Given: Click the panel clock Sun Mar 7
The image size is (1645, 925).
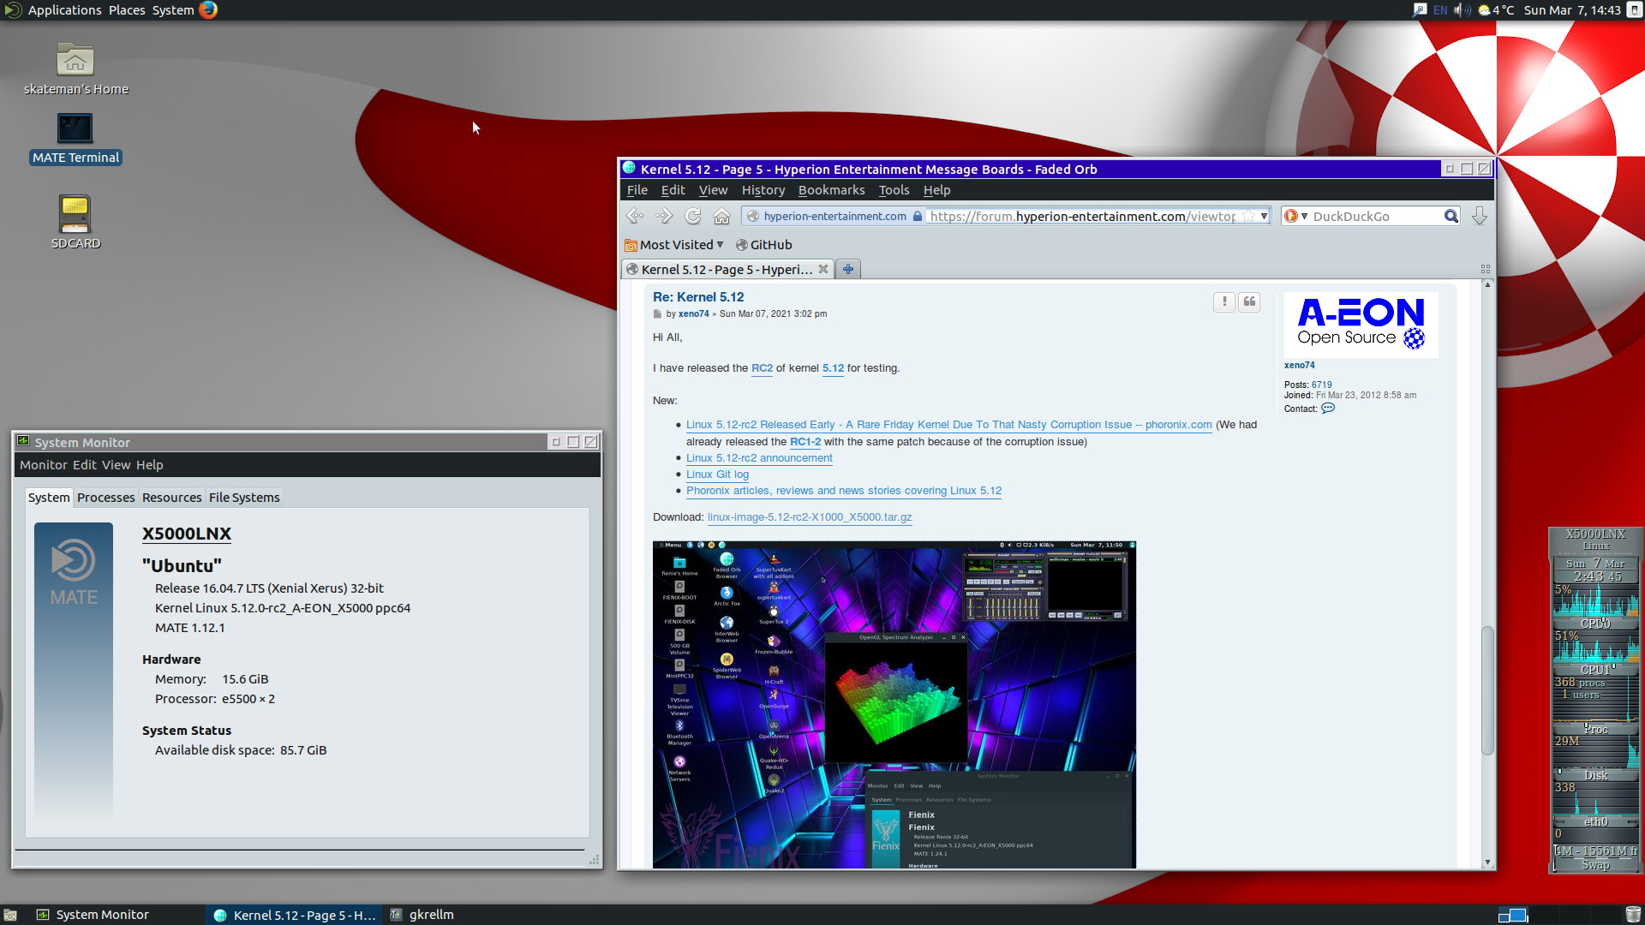Looking at the screenshot, I should [1571, 10].
